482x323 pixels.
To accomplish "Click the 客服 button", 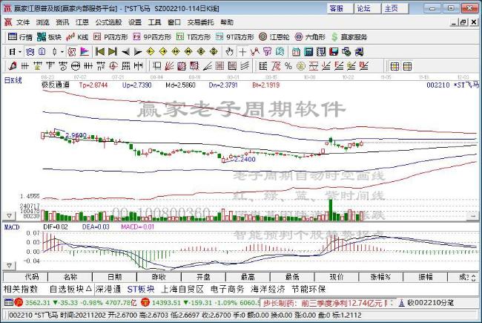I will [339, 8].
